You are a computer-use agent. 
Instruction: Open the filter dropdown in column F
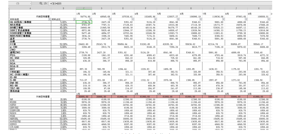(x=156, y=19)
